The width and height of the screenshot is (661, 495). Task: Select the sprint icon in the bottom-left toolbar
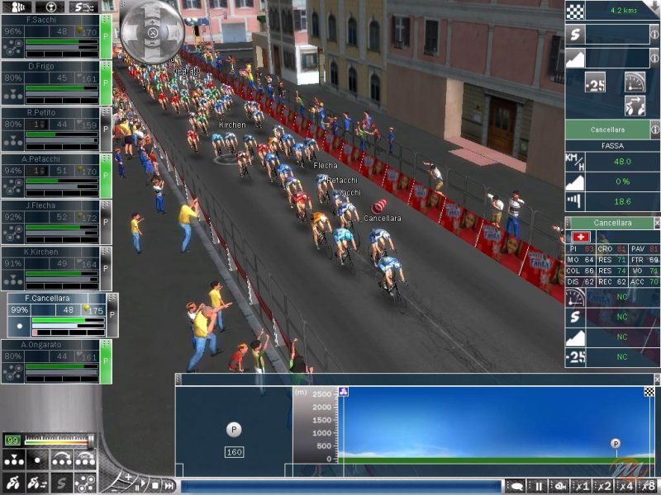pos(59,483)
